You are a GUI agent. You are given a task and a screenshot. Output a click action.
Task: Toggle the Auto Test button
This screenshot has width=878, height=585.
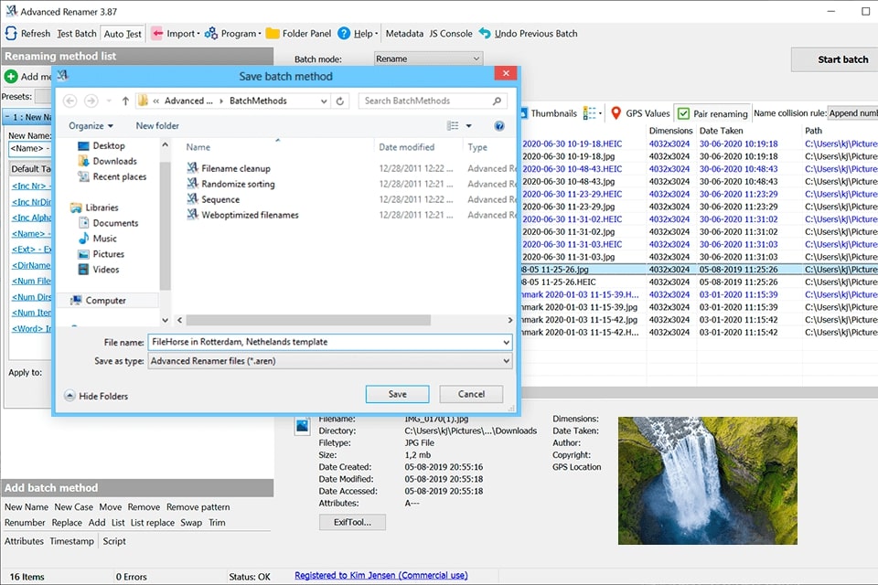point(123,34)
